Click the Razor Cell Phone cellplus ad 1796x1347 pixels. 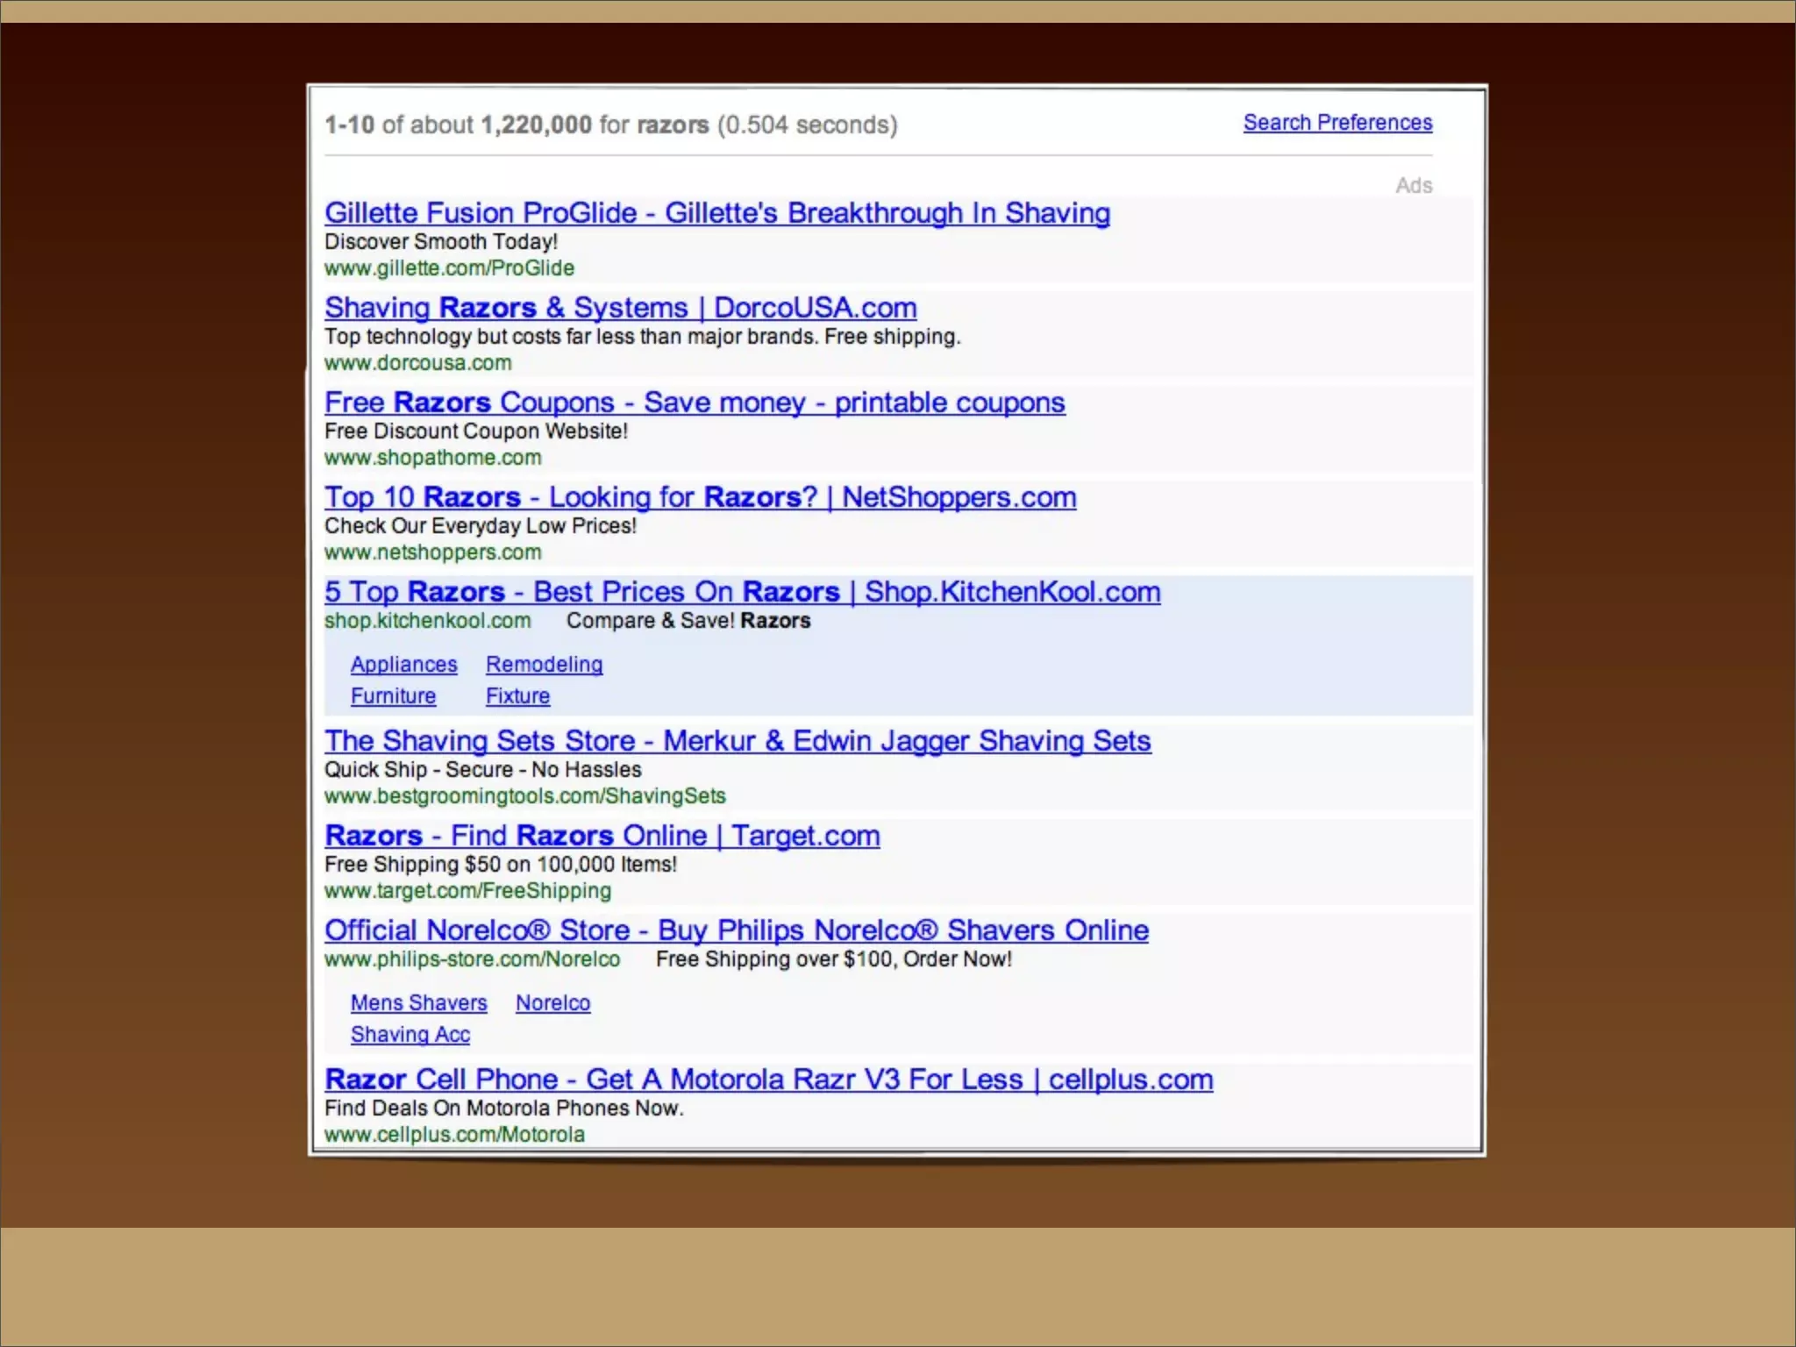(x=768, y=1080)
